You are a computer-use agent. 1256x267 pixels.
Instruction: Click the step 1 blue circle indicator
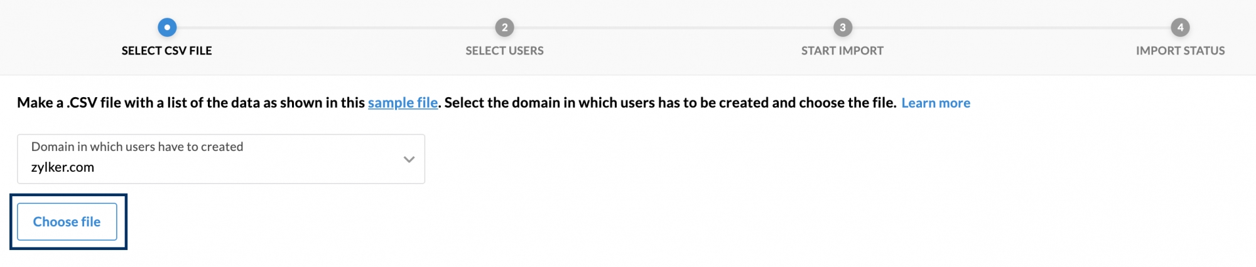(x=166, y=28)
